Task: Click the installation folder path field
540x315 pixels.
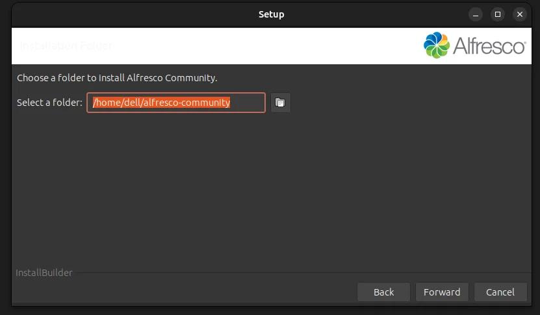Action: [176, 103]
